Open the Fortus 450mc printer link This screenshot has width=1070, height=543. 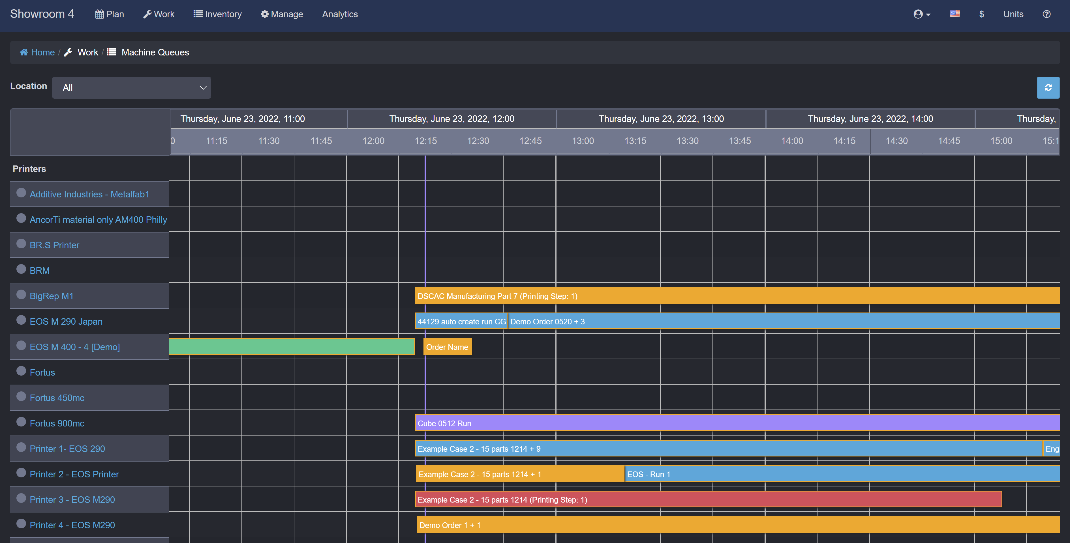[x=57, y=398]
